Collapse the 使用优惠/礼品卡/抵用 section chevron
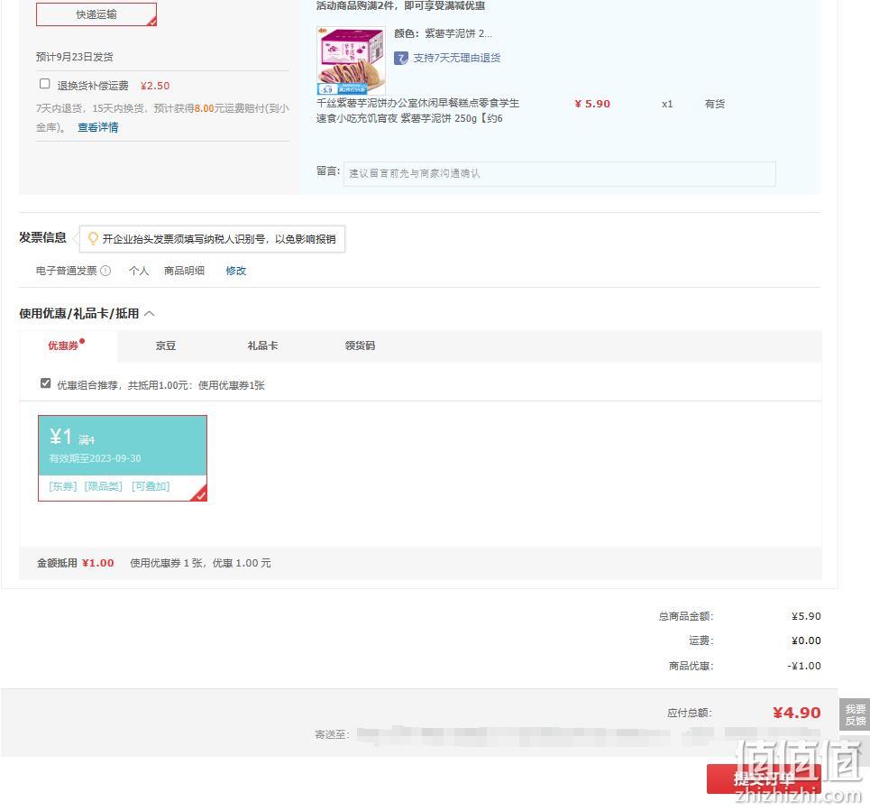 tap(150, 314)
